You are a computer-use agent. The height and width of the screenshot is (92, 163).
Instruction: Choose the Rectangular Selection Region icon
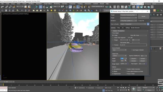tap(33, 7)
